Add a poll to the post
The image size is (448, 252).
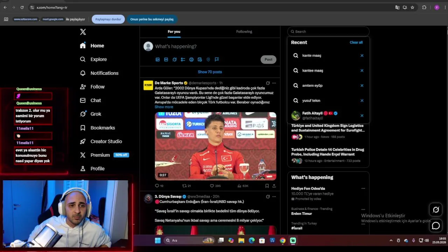tap(183, 59)
